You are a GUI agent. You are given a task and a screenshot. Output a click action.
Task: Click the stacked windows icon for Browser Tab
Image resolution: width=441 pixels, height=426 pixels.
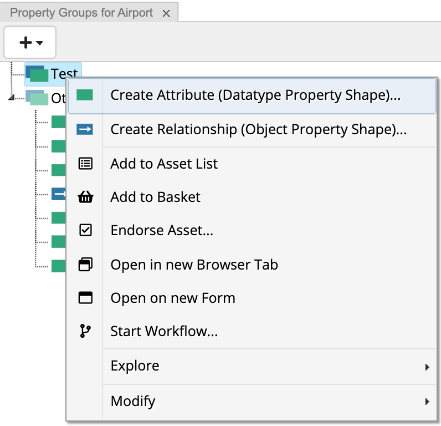[85, 265]
